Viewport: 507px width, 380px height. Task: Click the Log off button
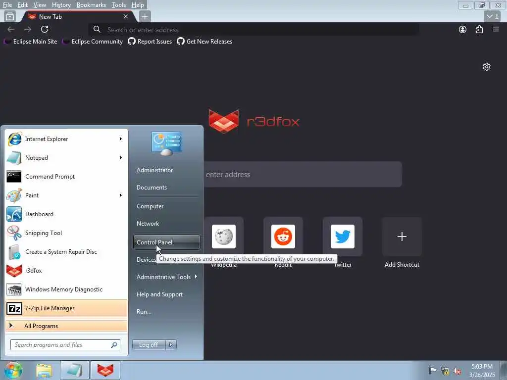(149, 345)
